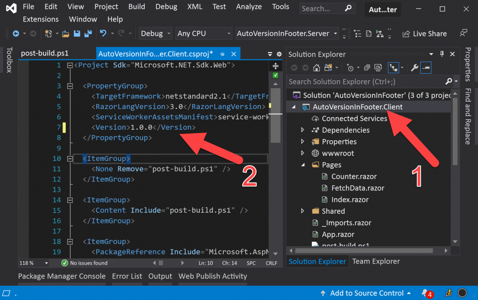Image resolution: width=478 pixels, height=300 pixels.
Task: Open the Package Manager Console tab
Action: 62,276
